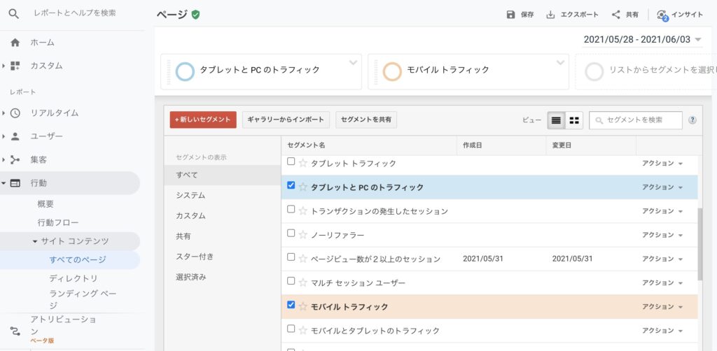Switch to the grid view icon

[x=574, y=120]
